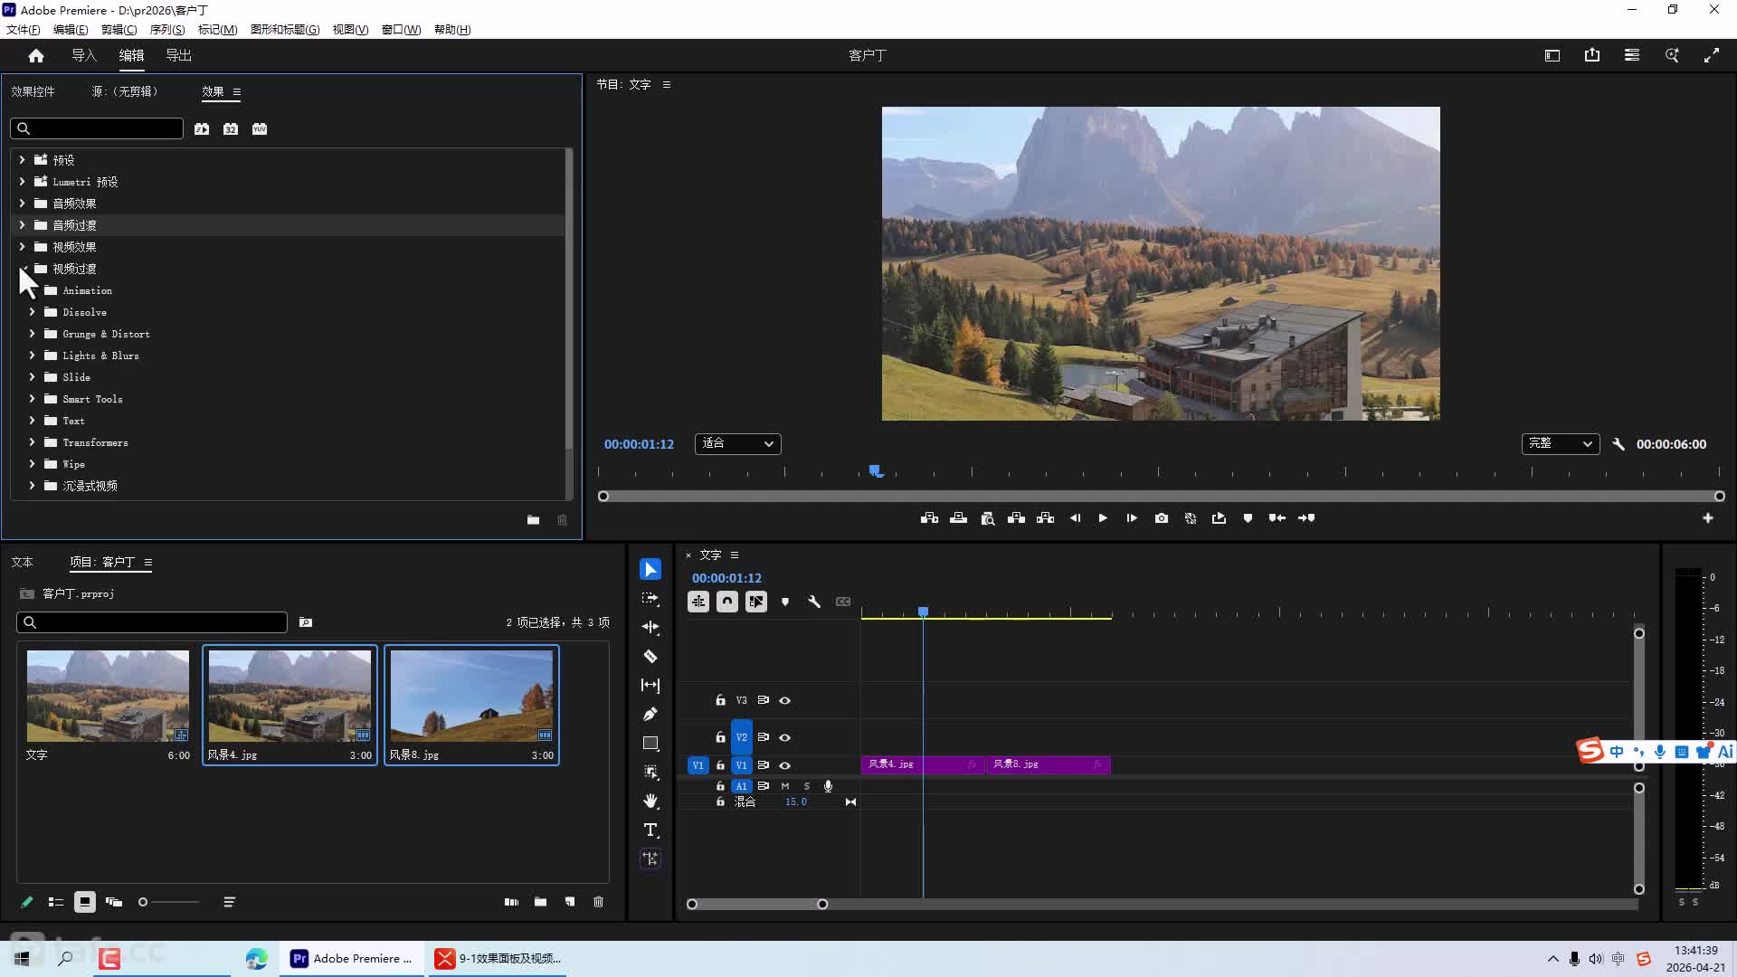The width and height of the screenshot is (1737, 977).
Task: Select the Type tool
Action: [x=650, y=830]
